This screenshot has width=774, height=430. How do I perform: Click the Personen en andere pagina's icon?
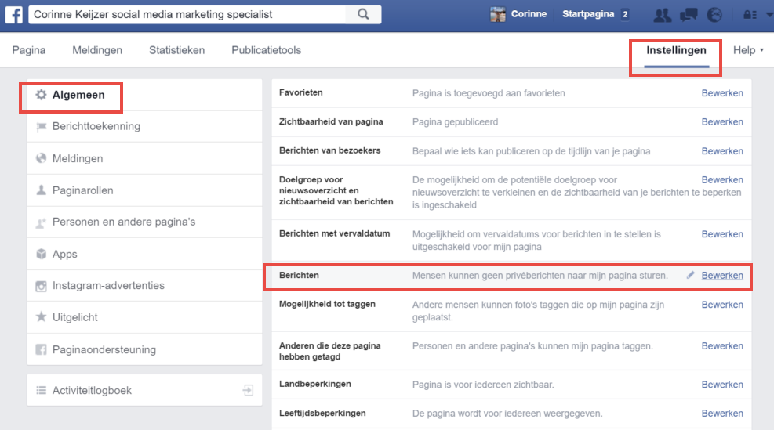click(42, 222)
